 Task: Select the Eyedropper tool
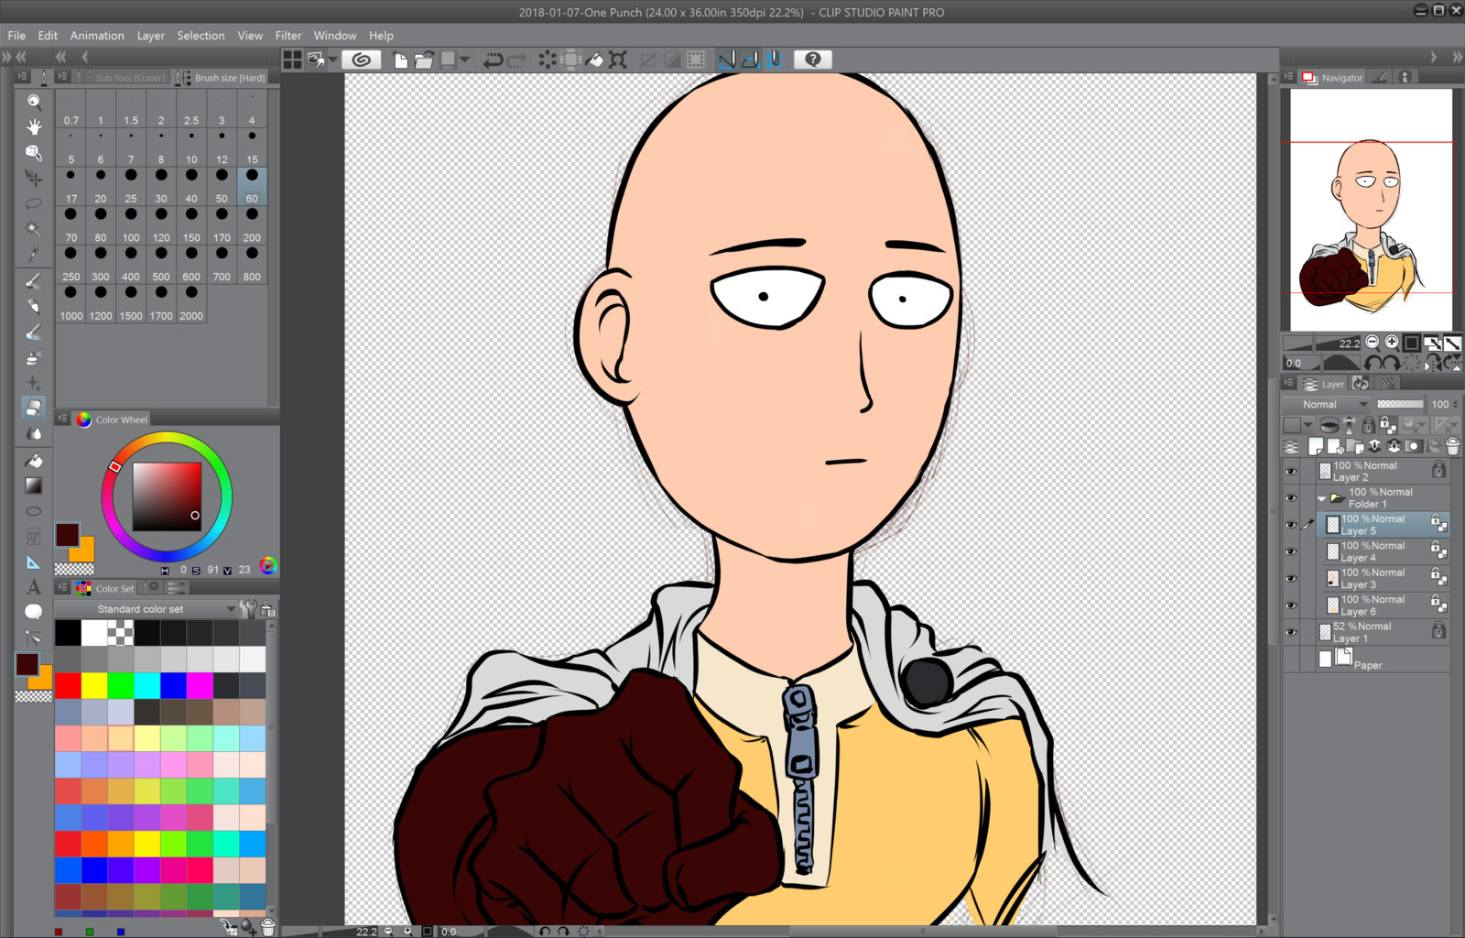[34, 254]
